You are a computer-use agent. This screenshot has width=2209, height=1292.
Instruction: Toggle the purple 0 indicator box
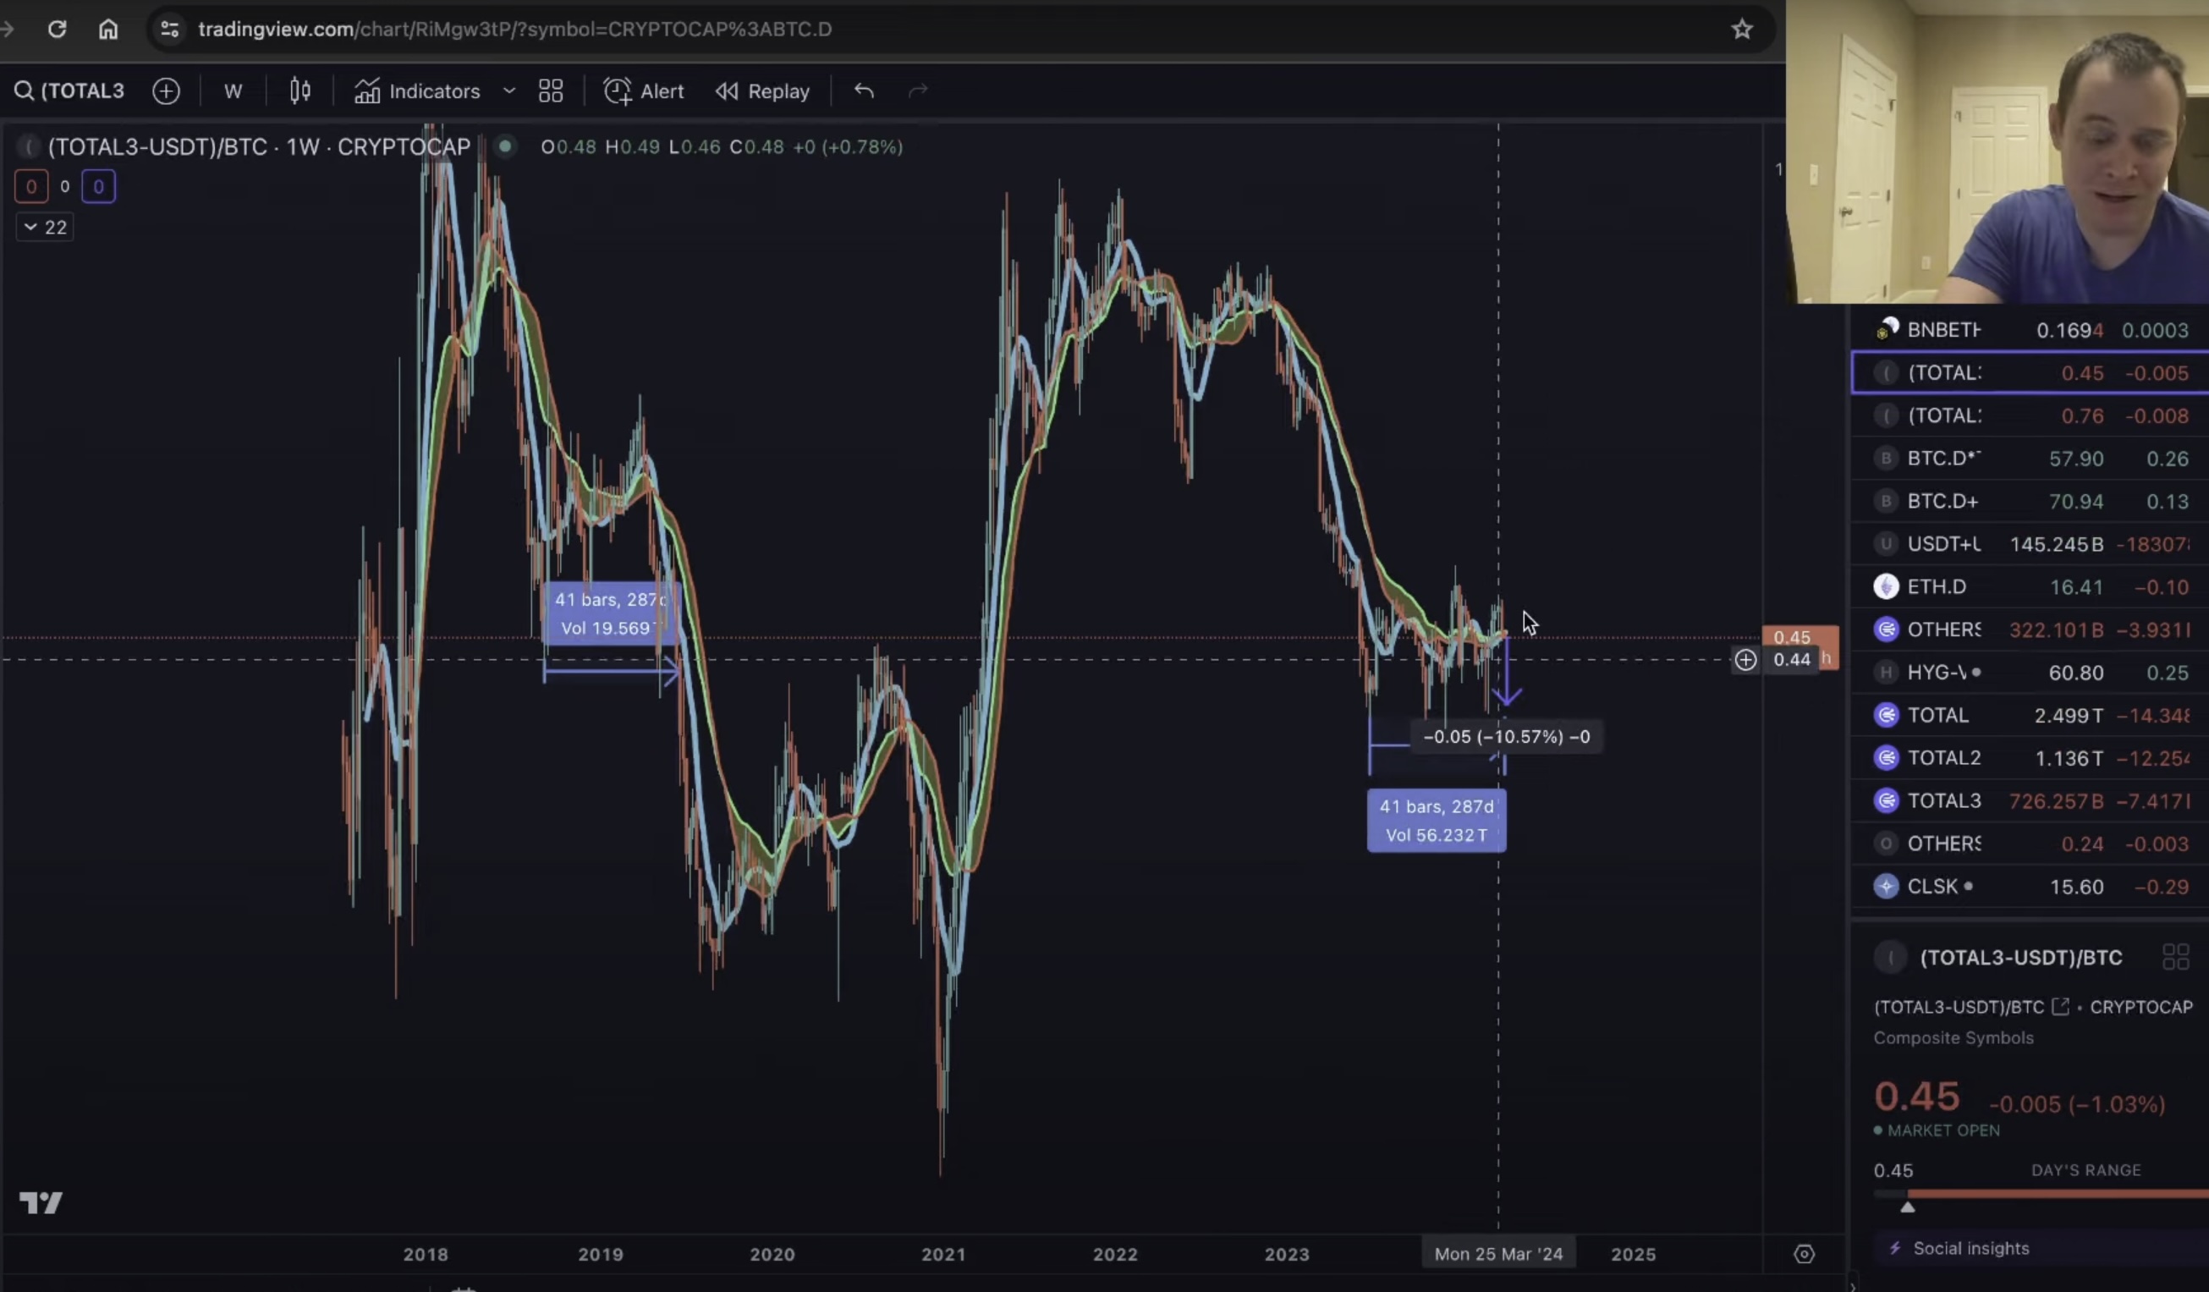(x=98, y=187)
